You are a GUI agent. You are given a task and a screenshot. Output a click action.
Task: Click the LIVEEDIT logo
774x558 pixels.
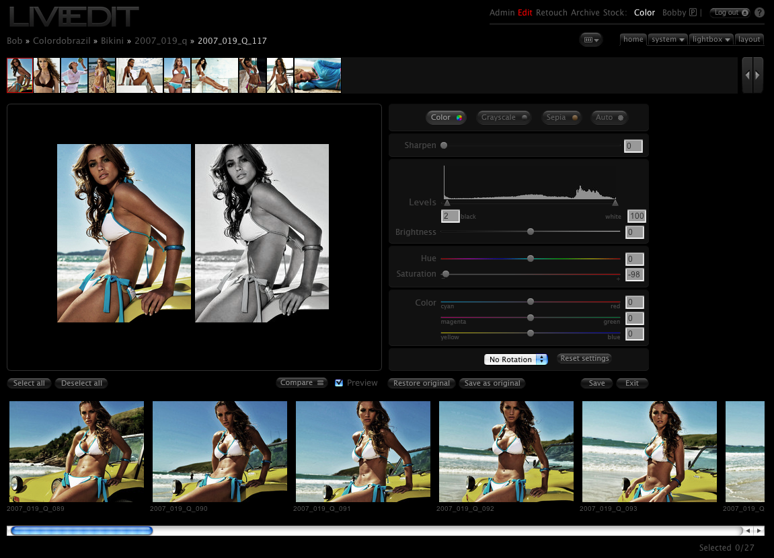(x=73, y=15)
